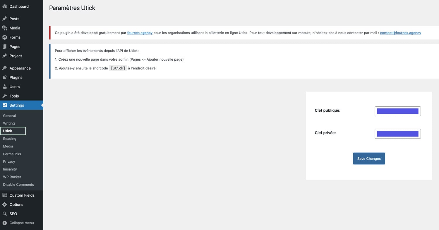Click the [utick] shortcode text
Screen dimensions: 439x230
tap(118, 68)
